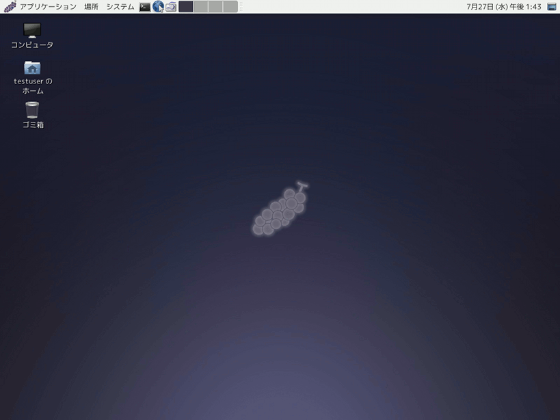Viewport: 560px width, 420px height.
Task: Open the システム menu
Action: coord(120,6)
